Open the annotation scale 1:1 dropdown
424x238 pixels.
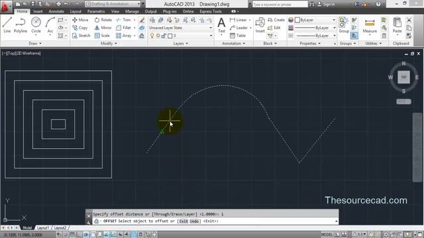coord(360,235)
